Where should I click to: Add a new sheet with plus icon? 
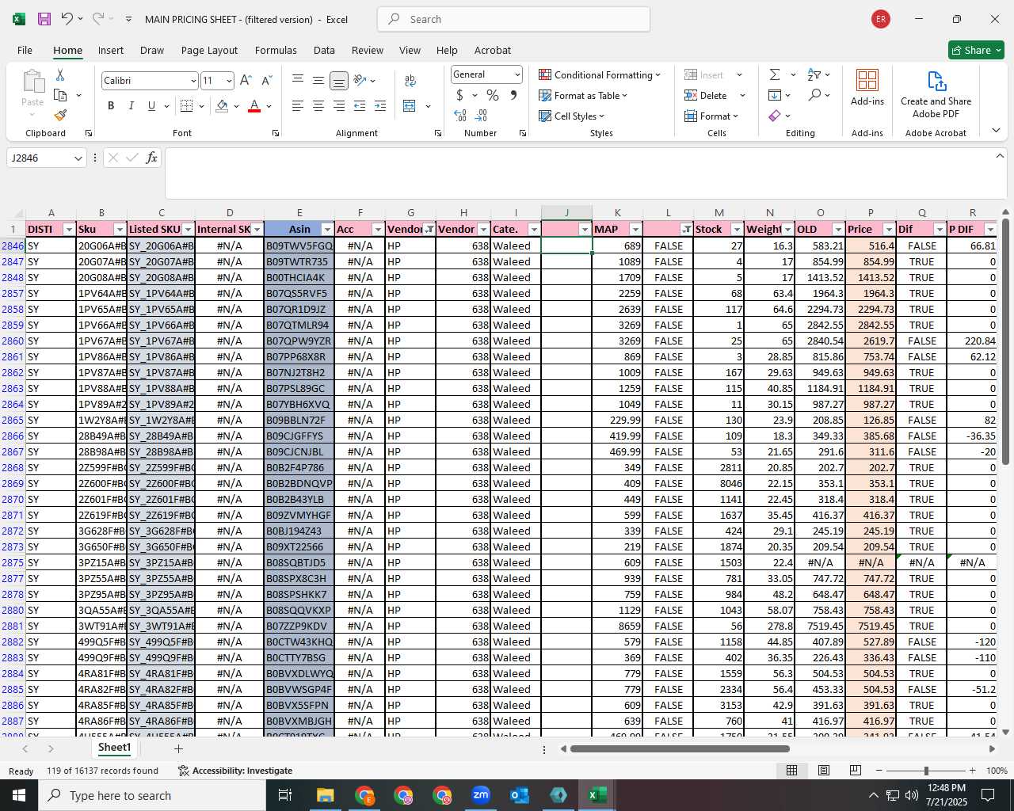click(178, 748)
